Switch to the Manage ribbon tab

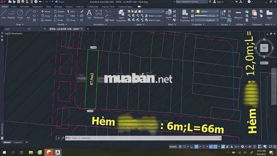[x=58, y=7]
